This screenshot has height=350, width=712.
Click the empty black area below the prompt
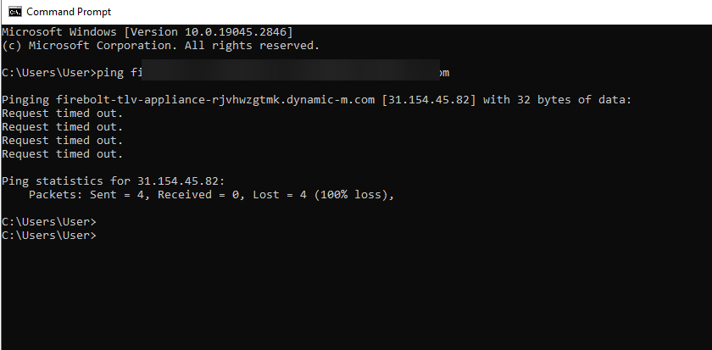pyautogui.click(x=356, y=297)
